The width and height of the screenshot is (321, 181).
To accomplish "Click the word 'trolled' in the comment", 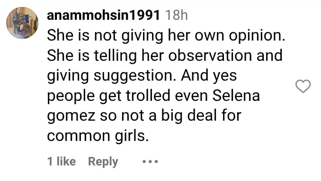I will (148, 95).
